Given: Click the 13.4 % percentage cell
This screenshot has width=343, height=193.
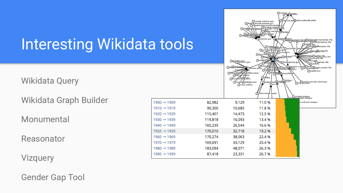Looking at the screenshot, I should pyautogui.click(x=265, y=120).
